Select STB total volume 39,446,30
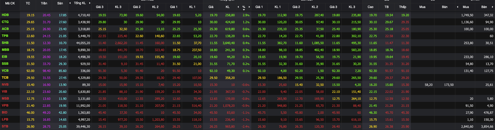The image size is (495, 130). 83,127
